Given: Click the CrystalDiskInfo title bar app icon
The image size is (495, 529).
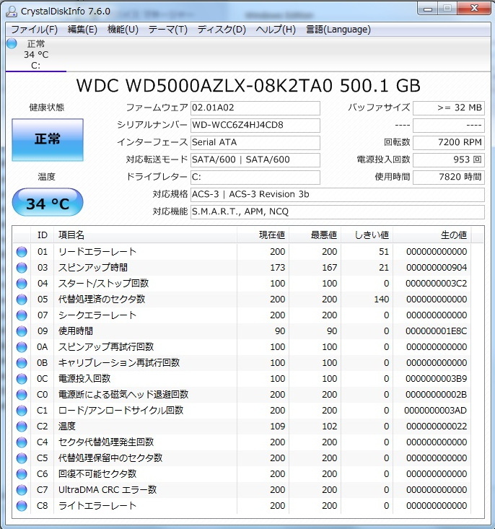Looking at the screenshot, I should tap(11, 12).
